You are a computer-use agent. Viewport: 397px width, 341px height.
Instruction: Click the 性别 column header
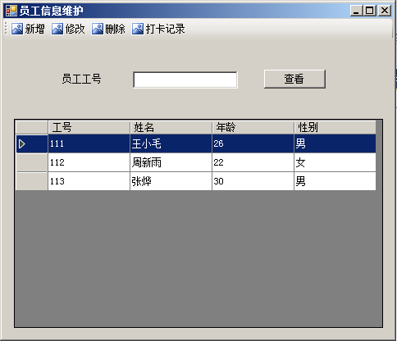click(335, 127)
